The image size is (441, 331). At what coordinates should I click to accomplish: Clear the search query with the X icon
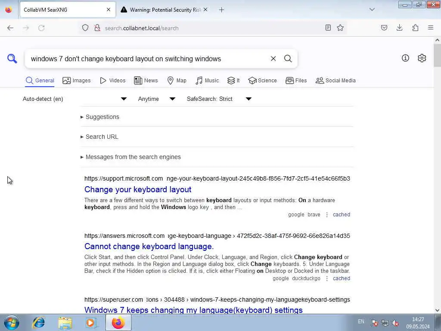tap(273, 59)
